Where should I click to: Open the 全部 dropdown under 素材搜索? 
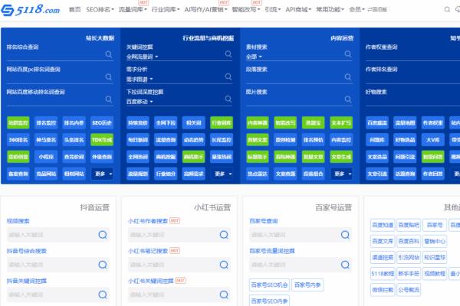tap(254, 57)
